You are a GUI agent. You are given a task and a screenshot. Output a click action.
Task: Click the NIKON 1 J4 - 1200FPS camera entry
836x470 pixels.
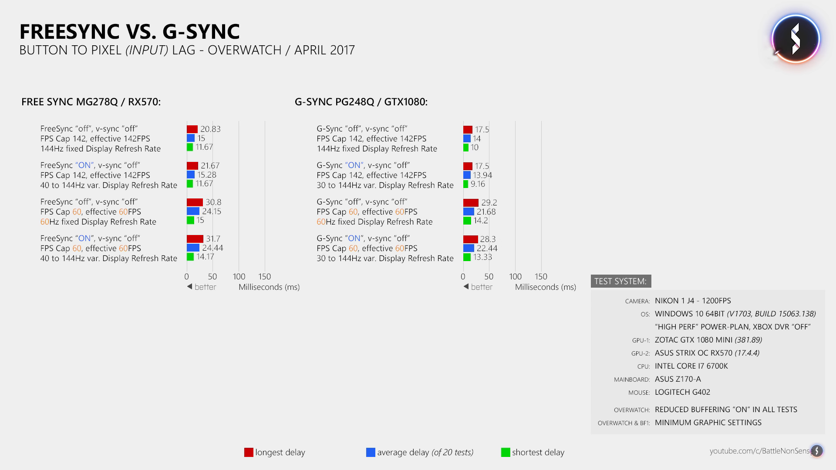(693, 301)
